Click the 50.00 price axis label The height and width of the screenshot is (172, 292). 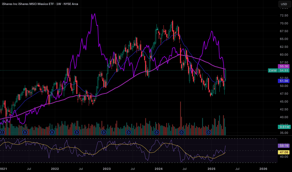(x=284, y=86)
